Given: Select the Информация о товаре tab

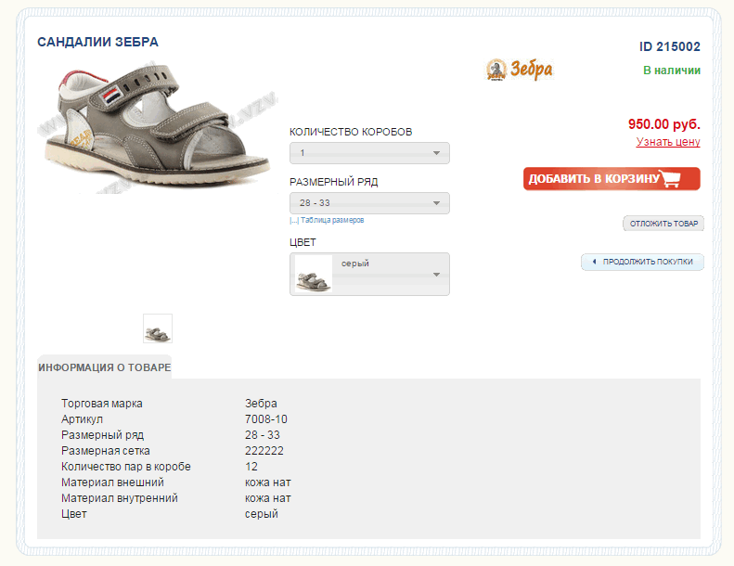Looking at the screenshot, I should click(x=105, y=367).
